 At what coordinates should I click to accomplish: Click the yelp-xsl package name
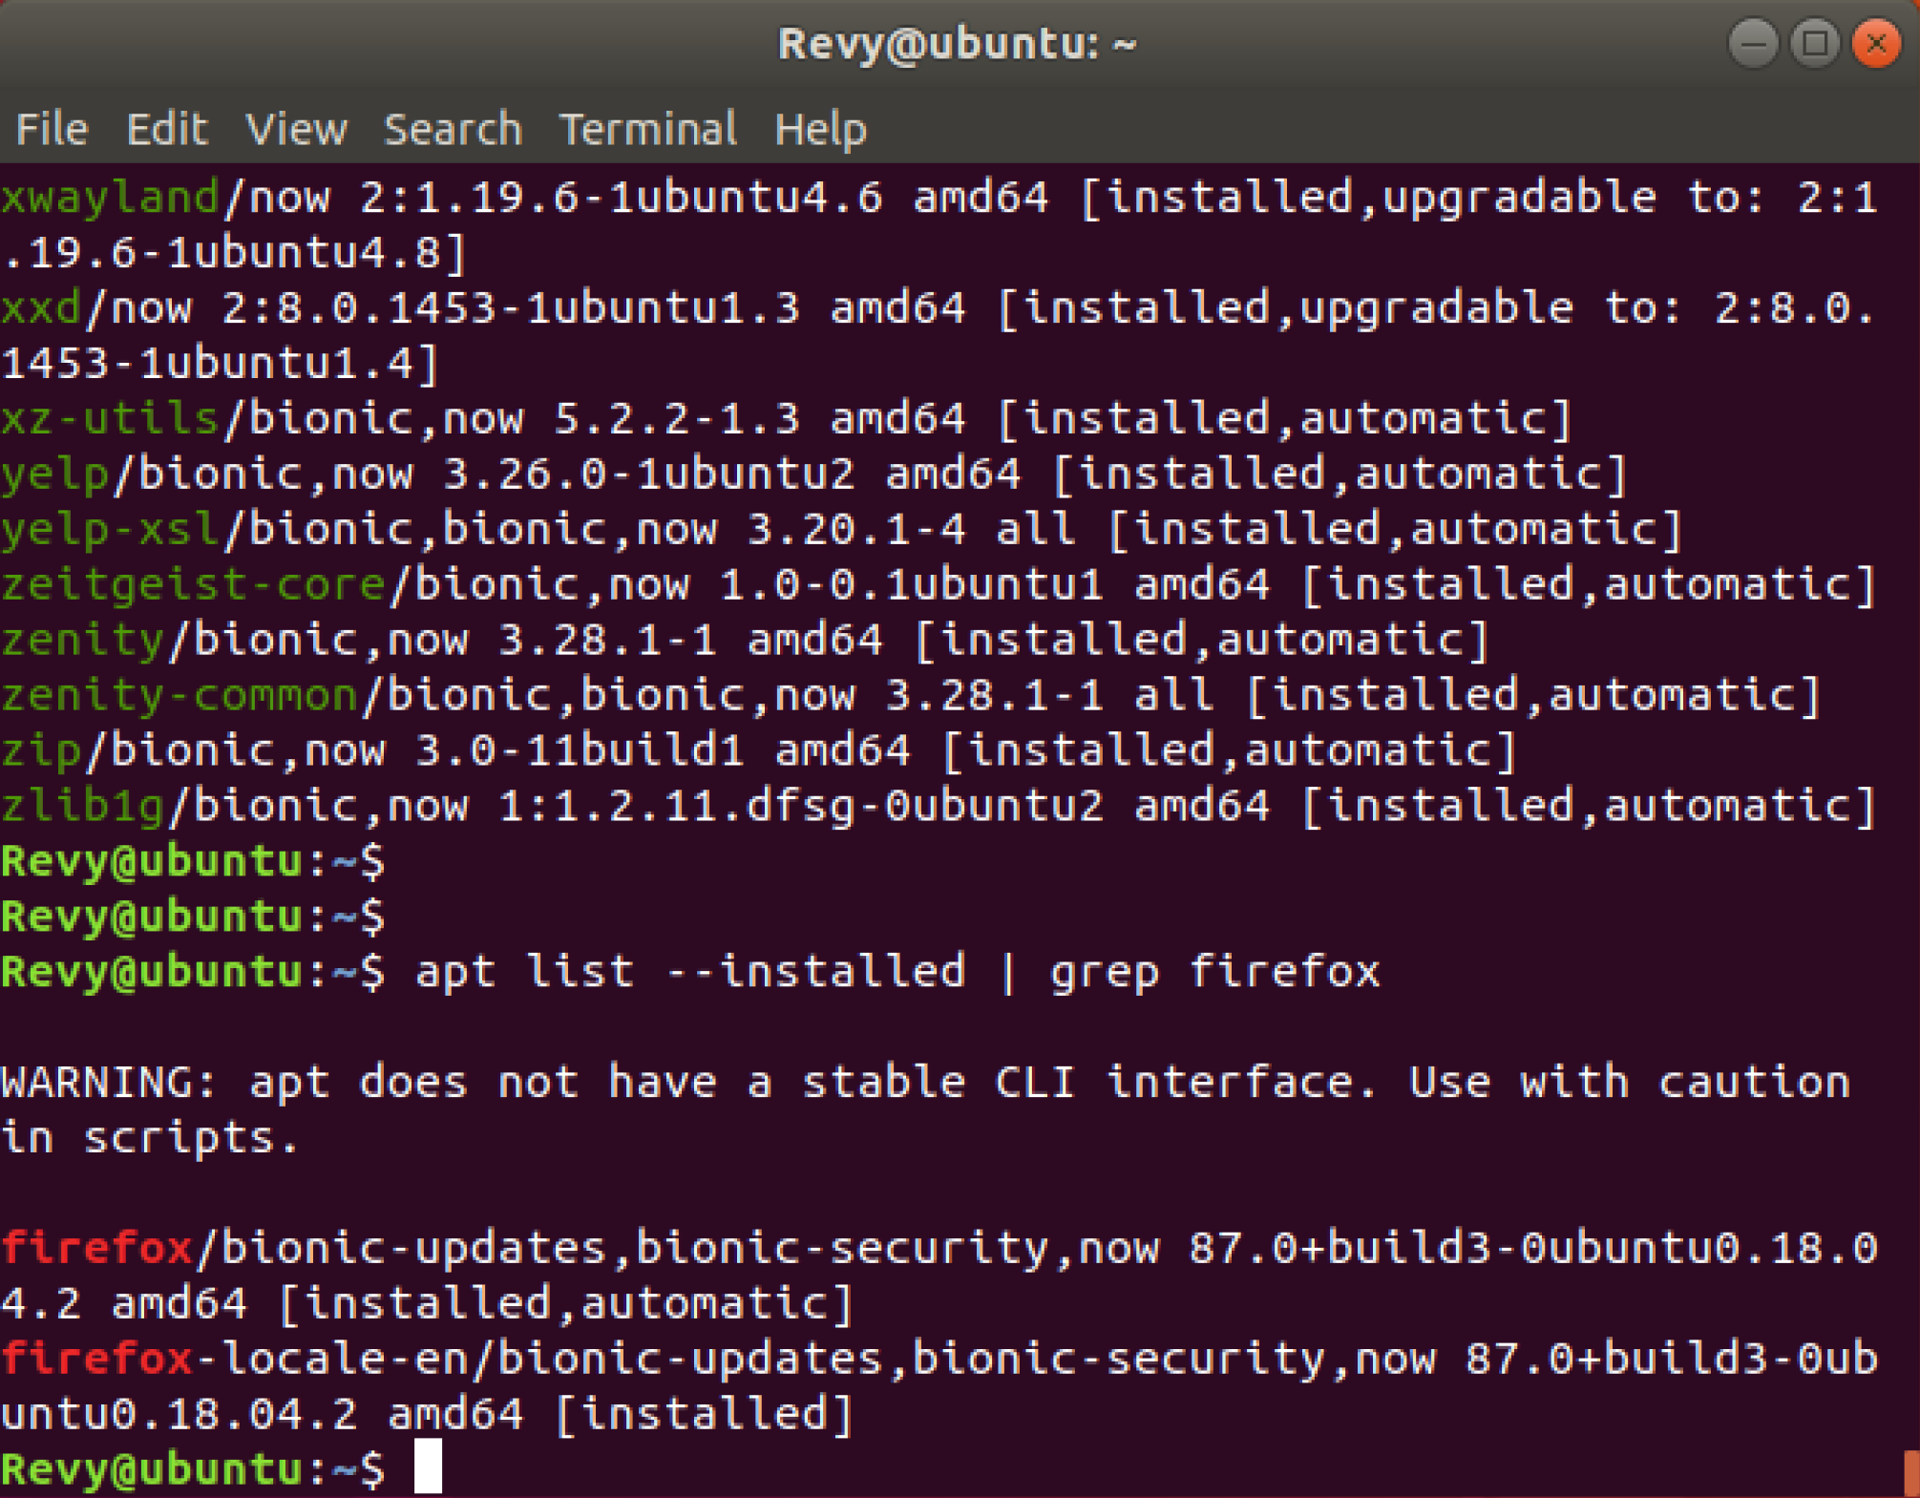point(110,529)
